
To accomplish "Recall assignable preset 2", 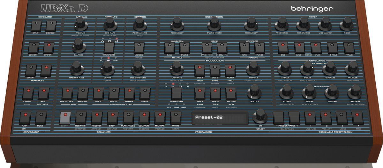I will tap(326, 118).
